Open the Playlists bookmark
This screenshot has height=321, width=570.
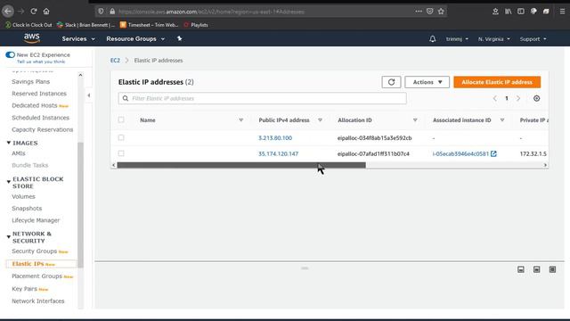[x=196, y=25]
